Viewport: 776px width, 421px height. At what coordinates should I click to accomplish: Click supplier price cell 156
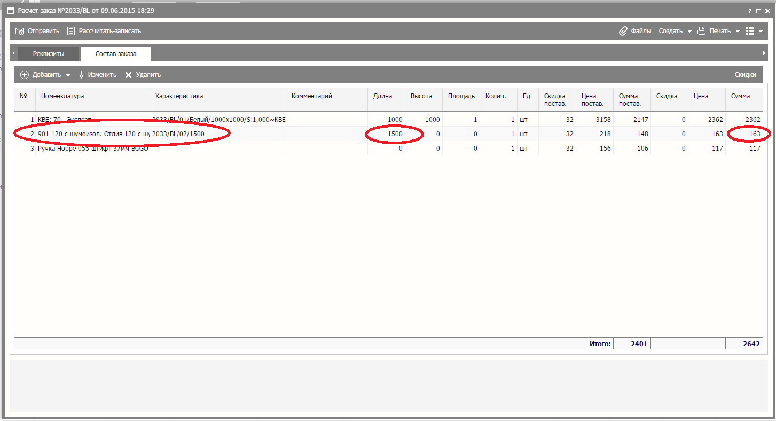[x=594, y=149]
